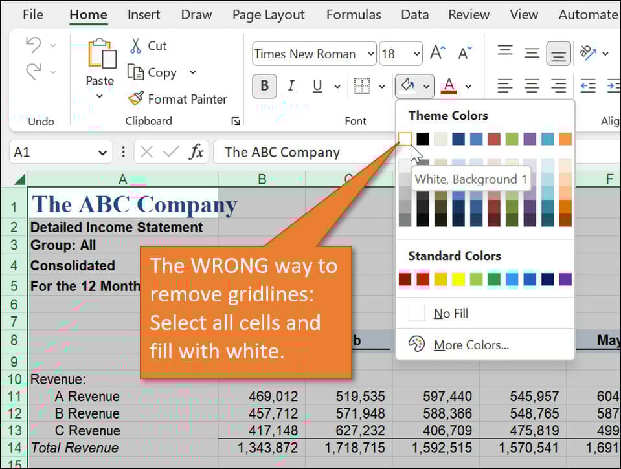The image size is (621, 469).
Task: Choose No Fill option
Action: point(451,314)
